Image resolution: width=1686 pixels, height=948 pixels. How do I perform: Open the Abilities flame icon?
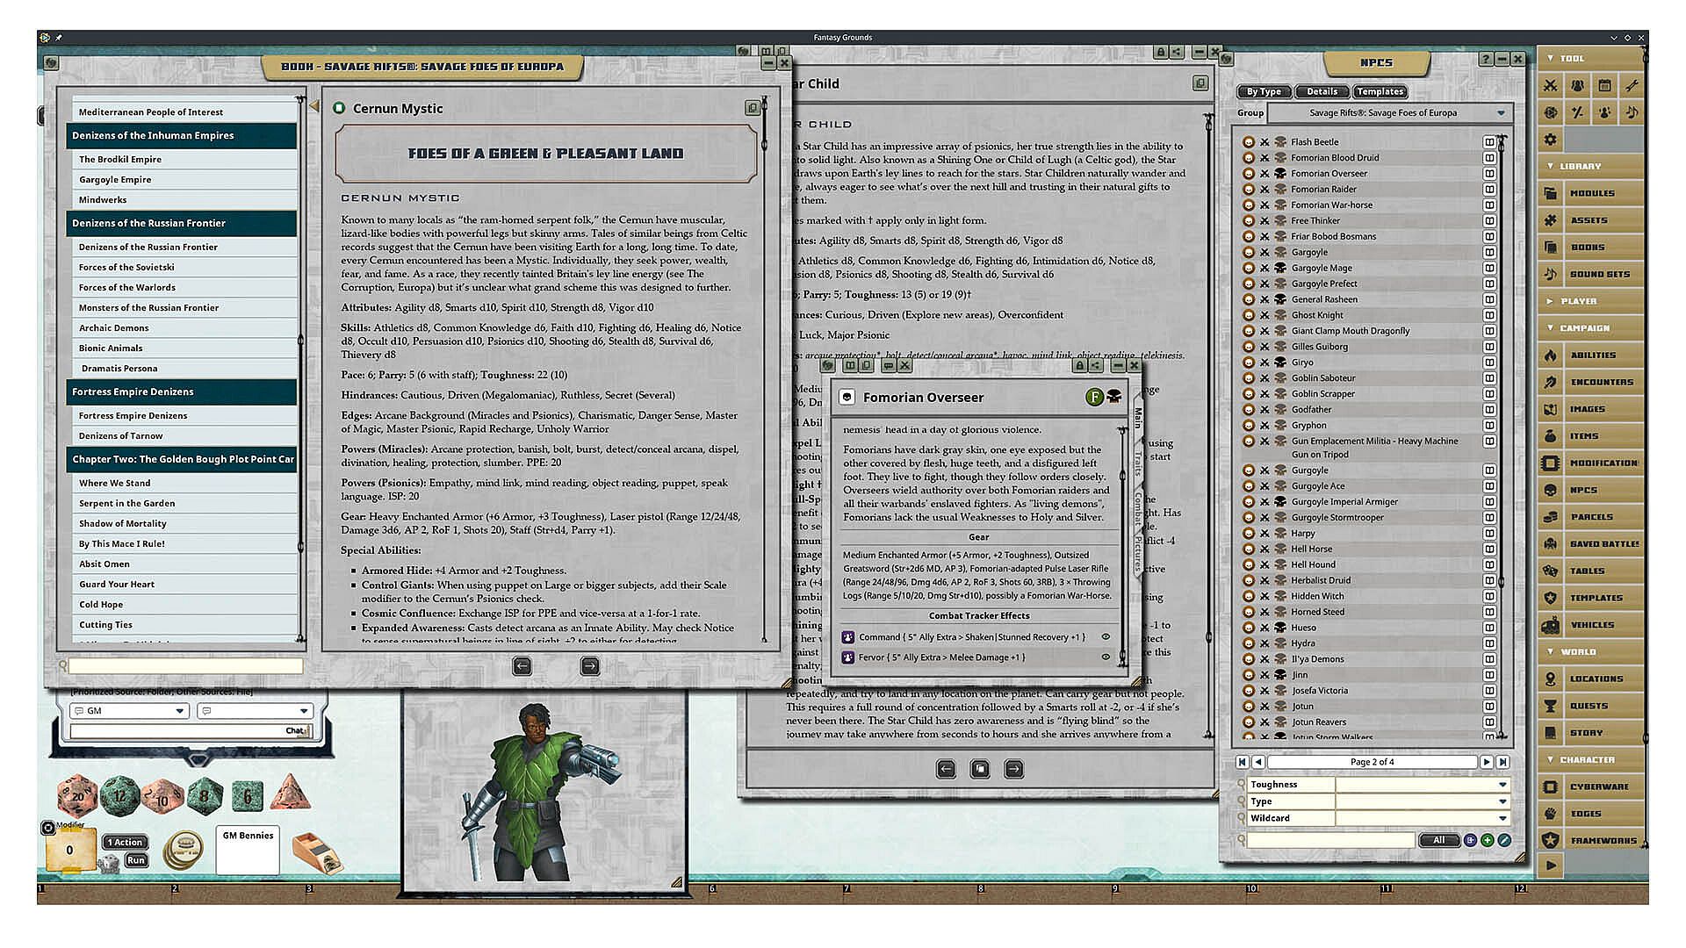[x=1551, y=355]
